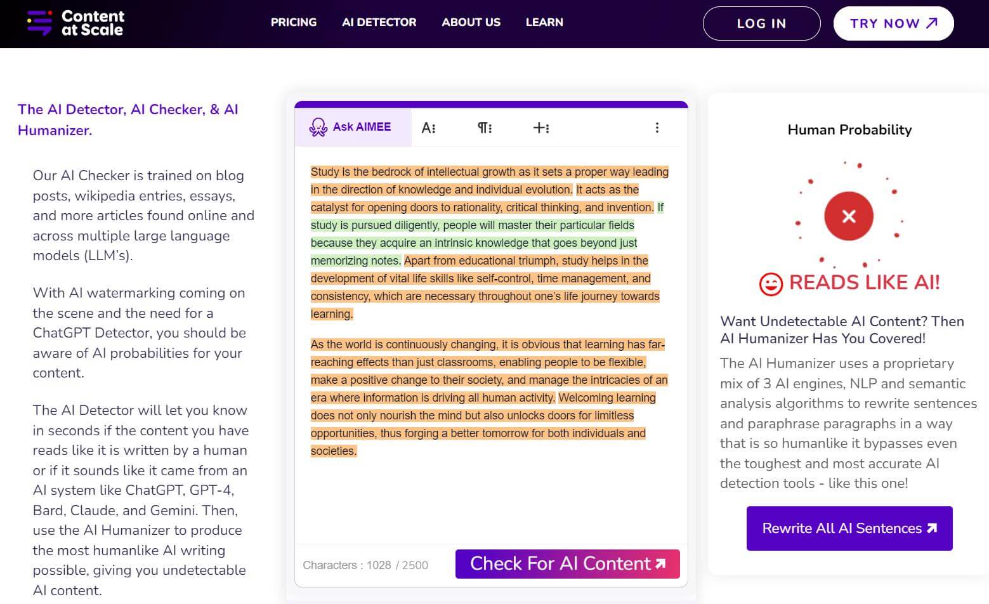The image size is (989, 604).
Task: Click the Log In button
Action: click(761, 23)
